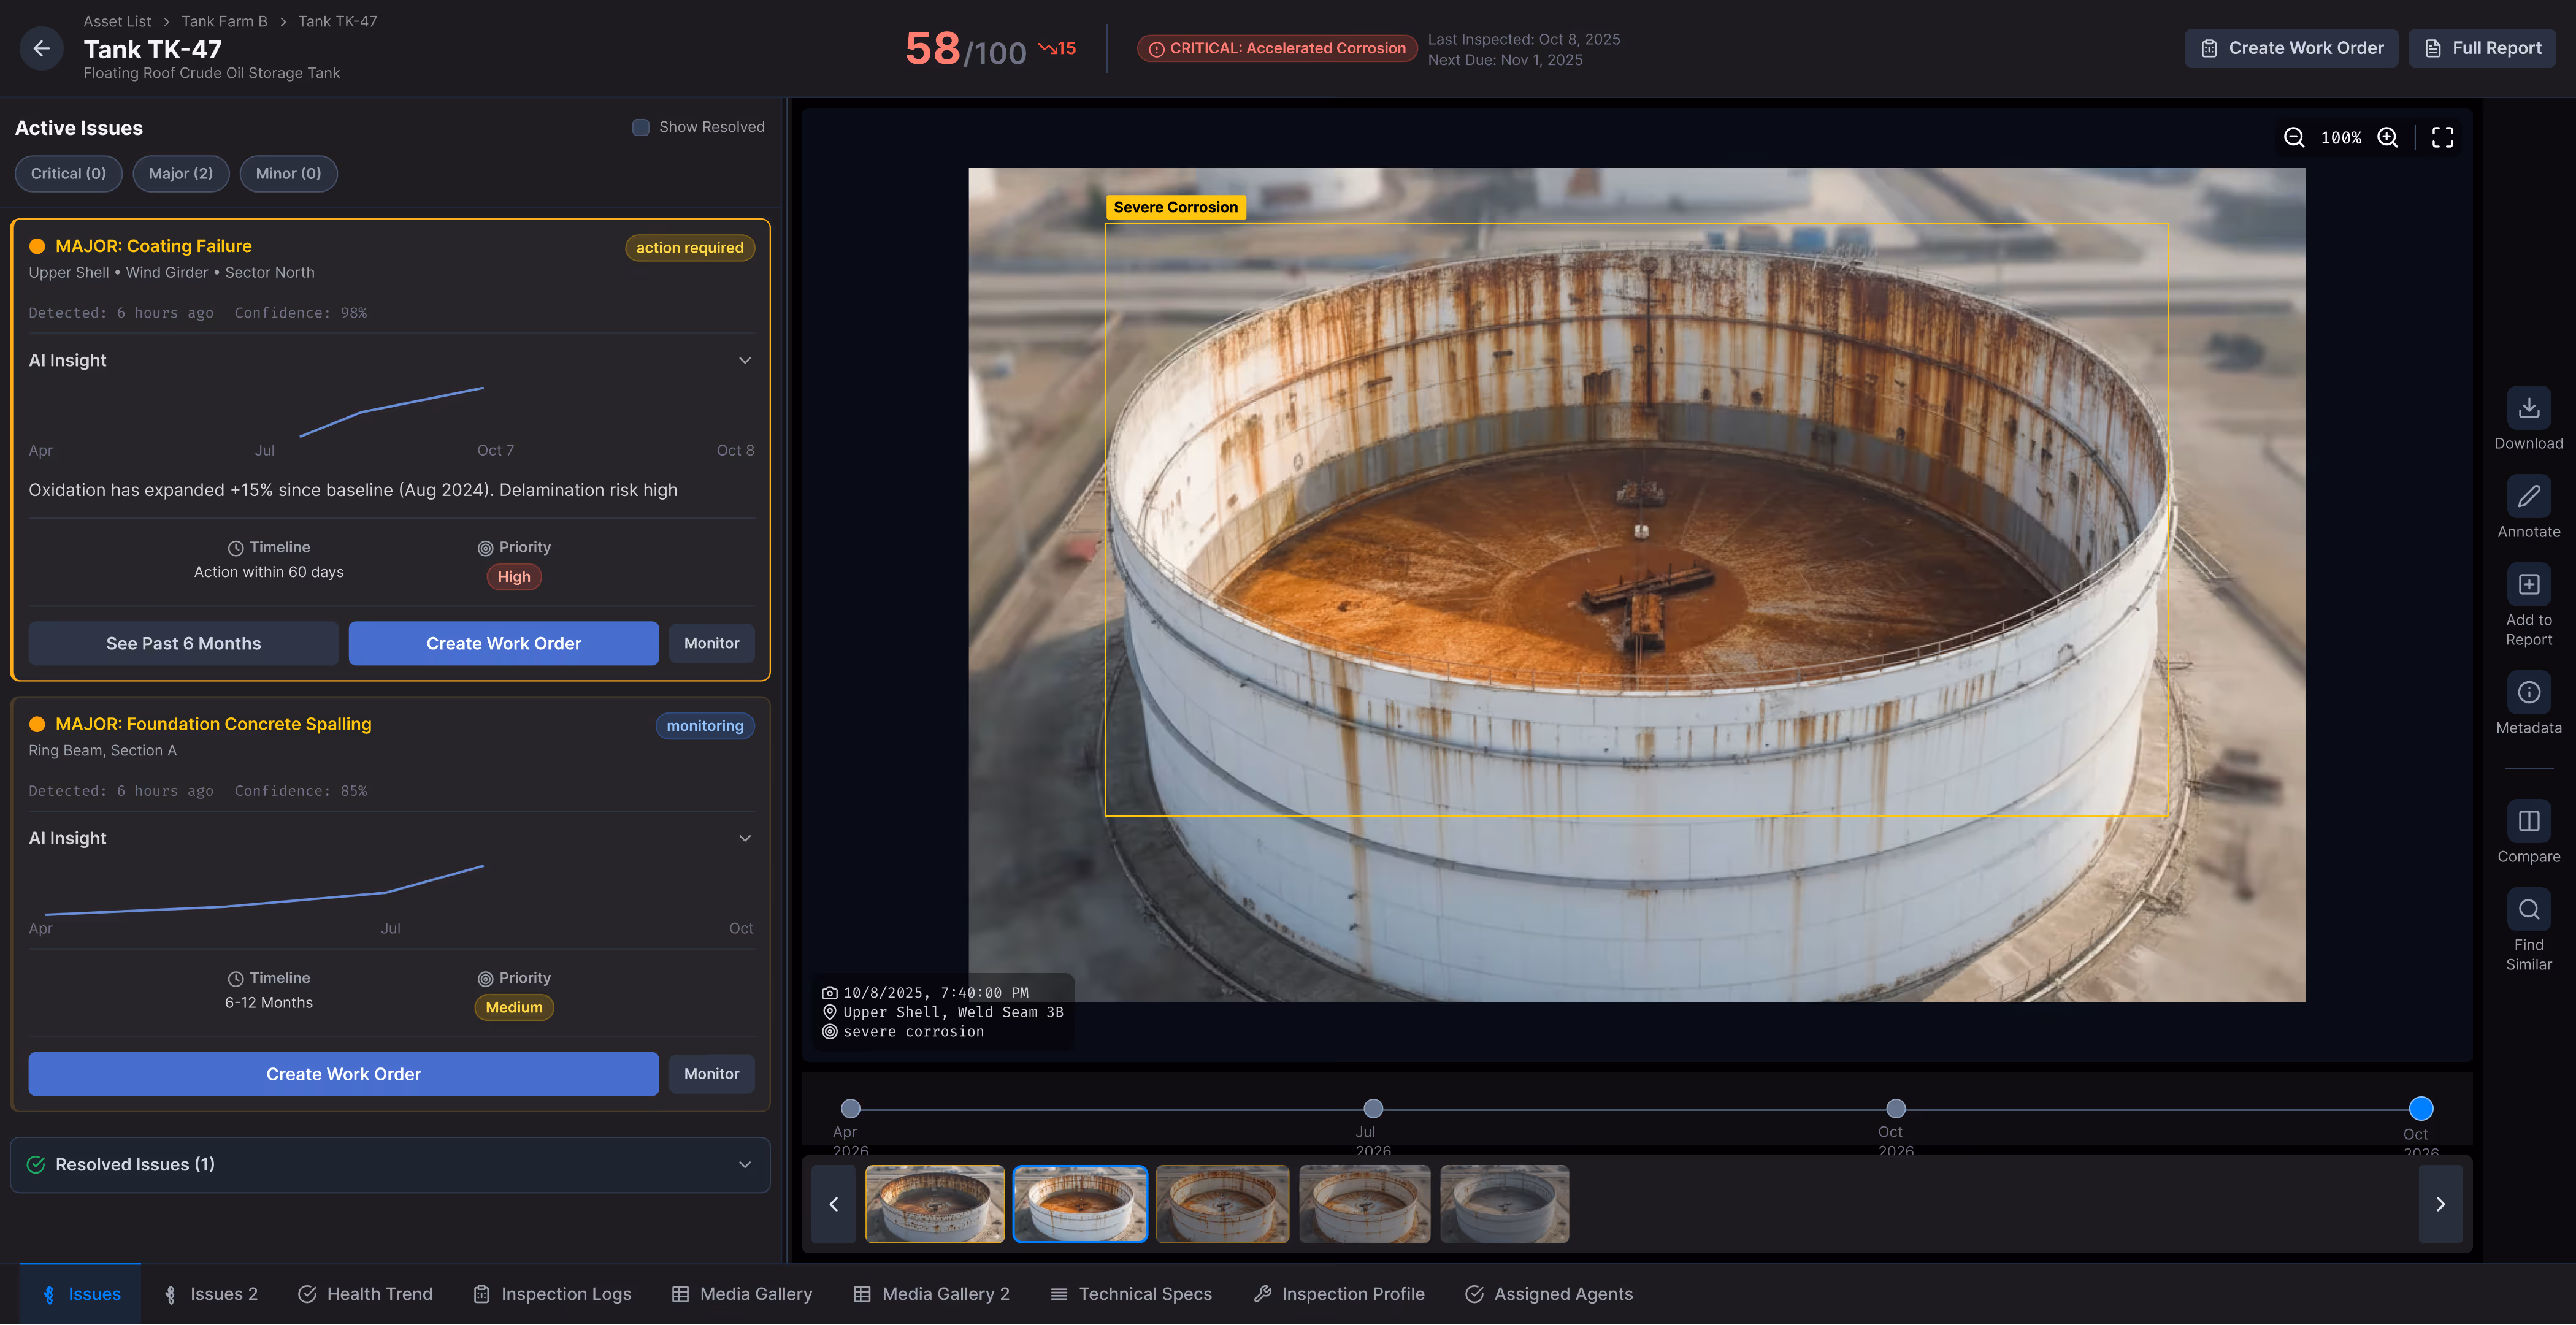Click the clock icon beside Timeline in Coating Failure
The image size is (2576, 1325).
pyautogui.click(x=235, y=548)
